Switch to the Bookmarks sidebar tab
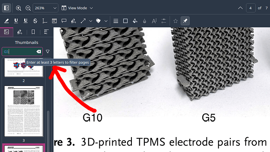The width and height of the screenshot is (270, 152). click(x=33, y=32)
